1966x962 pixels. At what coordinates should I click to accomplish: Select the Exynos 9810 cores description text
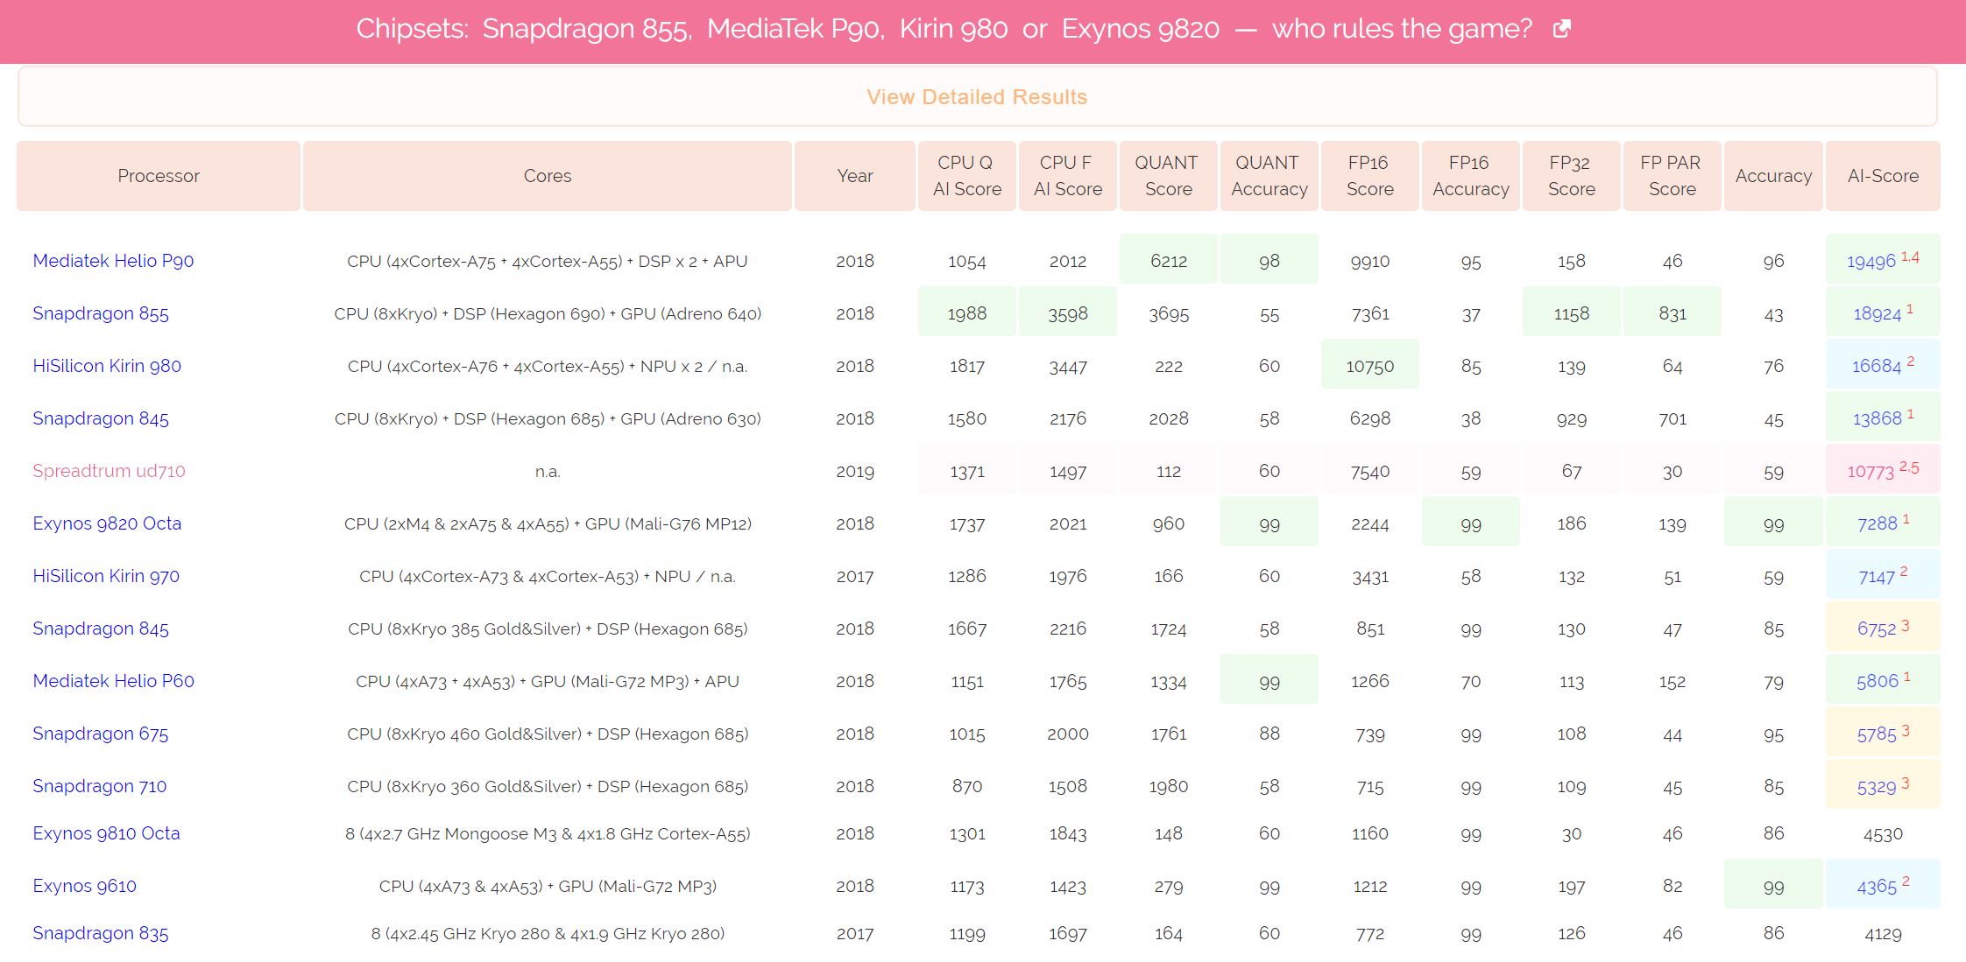point(548,834)
